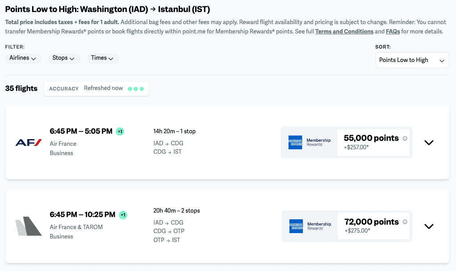This screenshot has height=271, width=456.
Task: Open the Stops filter dropdown
Action: (x=63, y=58)
